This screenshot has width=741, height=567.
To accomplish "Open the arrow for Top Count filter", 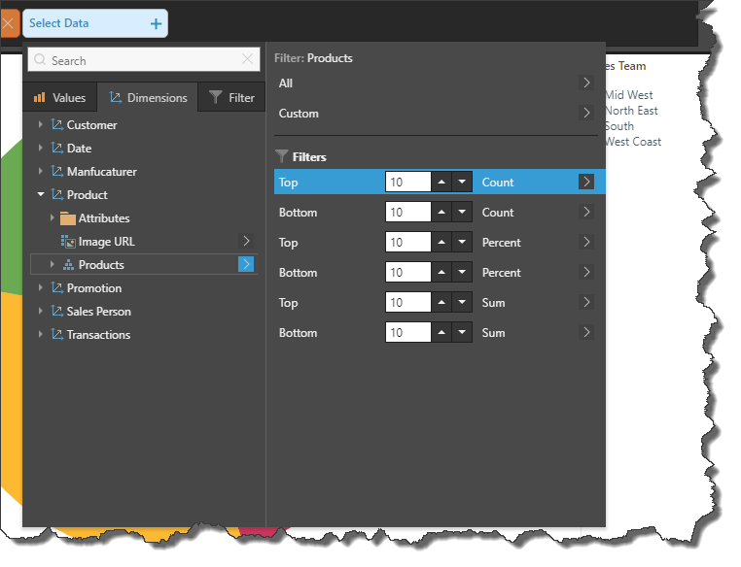I will click(x=585, y=182).
